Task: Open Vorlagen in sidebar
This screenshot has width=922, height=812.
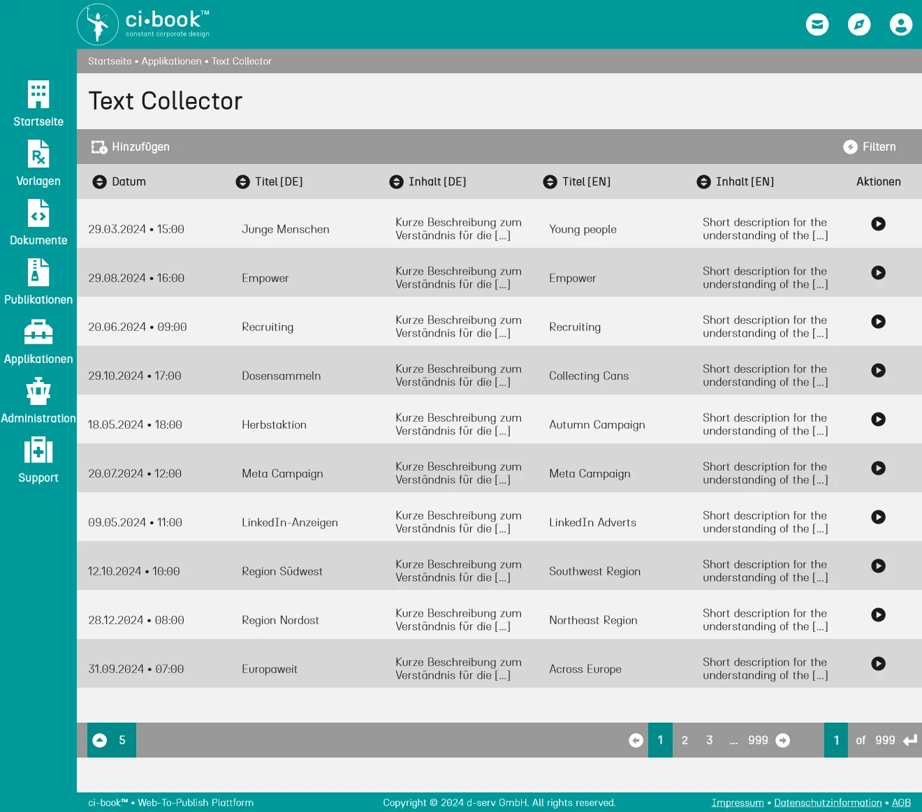Action: click(38, 163)
